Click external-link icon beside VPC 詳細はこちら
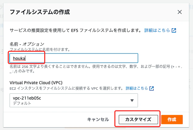193x130 pixels. [152, 88]
